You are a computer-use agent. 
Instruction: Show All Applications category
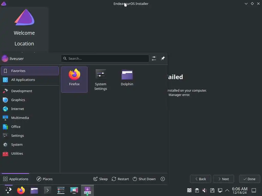30,80
